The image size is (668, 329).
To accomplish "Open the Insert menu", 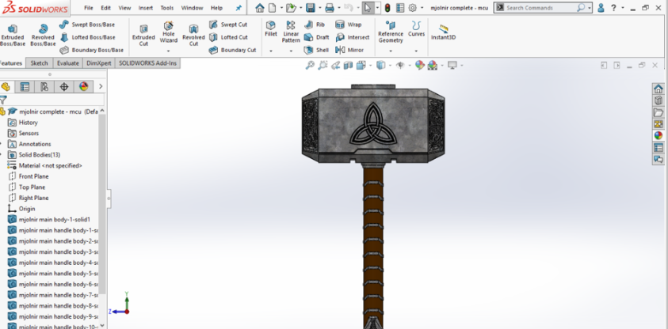I will tap(146, 8).
